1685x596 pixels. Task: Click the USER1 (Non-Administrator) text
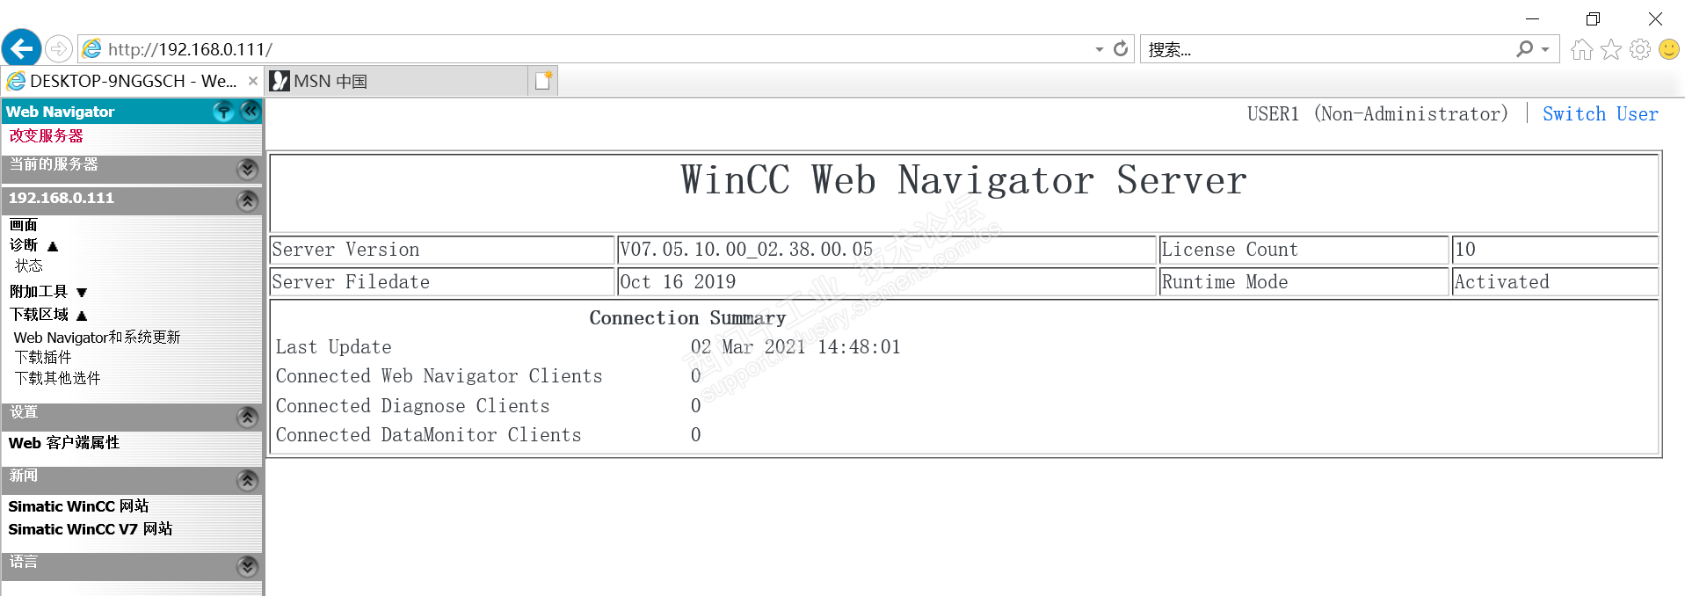click(x=1377, y=114)
